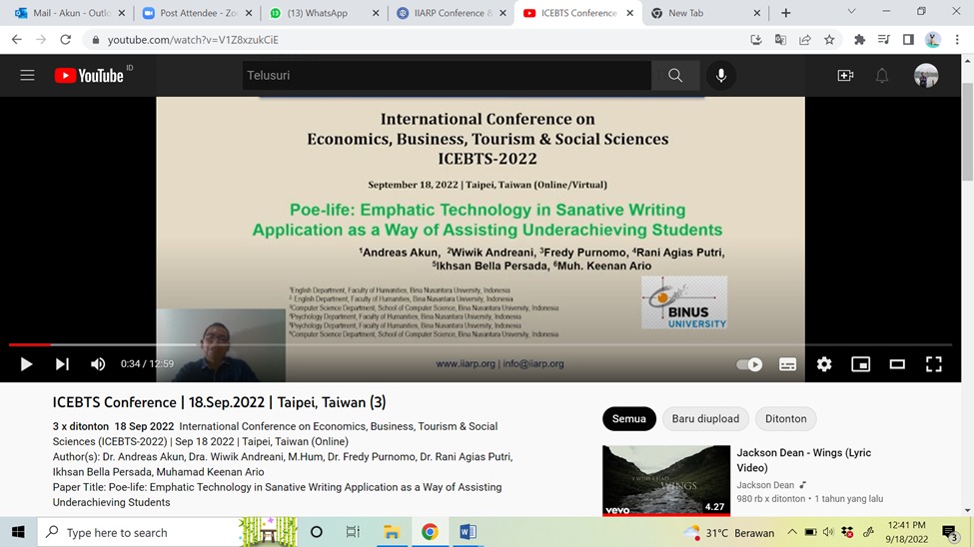Enter full screen mode

pyautogui.click(x=933, y=364)
